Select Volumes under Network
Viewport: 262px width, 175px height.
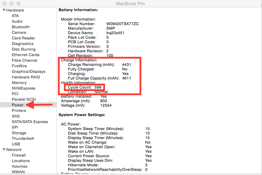[x=20, y=166]
